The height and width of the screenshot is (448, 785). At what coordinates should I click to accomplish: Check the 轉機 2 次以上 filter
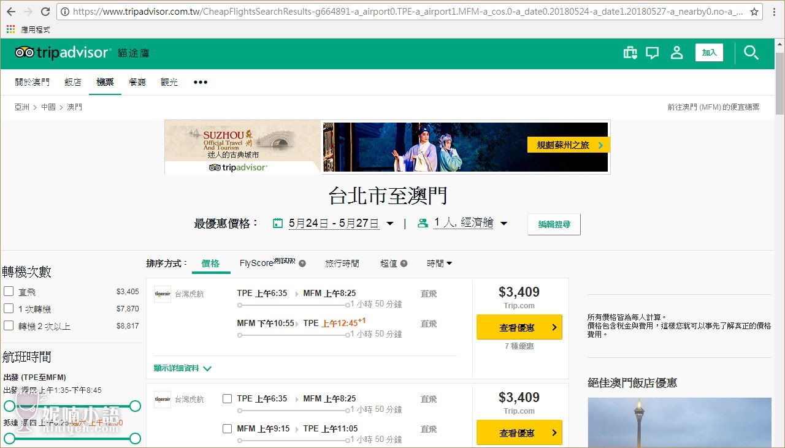9,325
